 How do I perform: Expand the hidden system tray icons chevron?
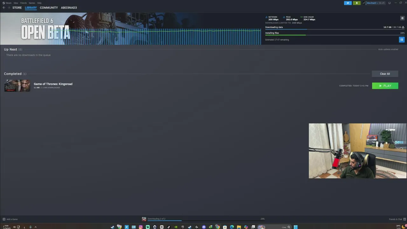tap(36, 227)
